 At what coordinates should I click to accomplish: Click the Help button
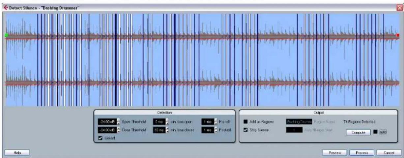pyautogui.click(x=17, y=152)
